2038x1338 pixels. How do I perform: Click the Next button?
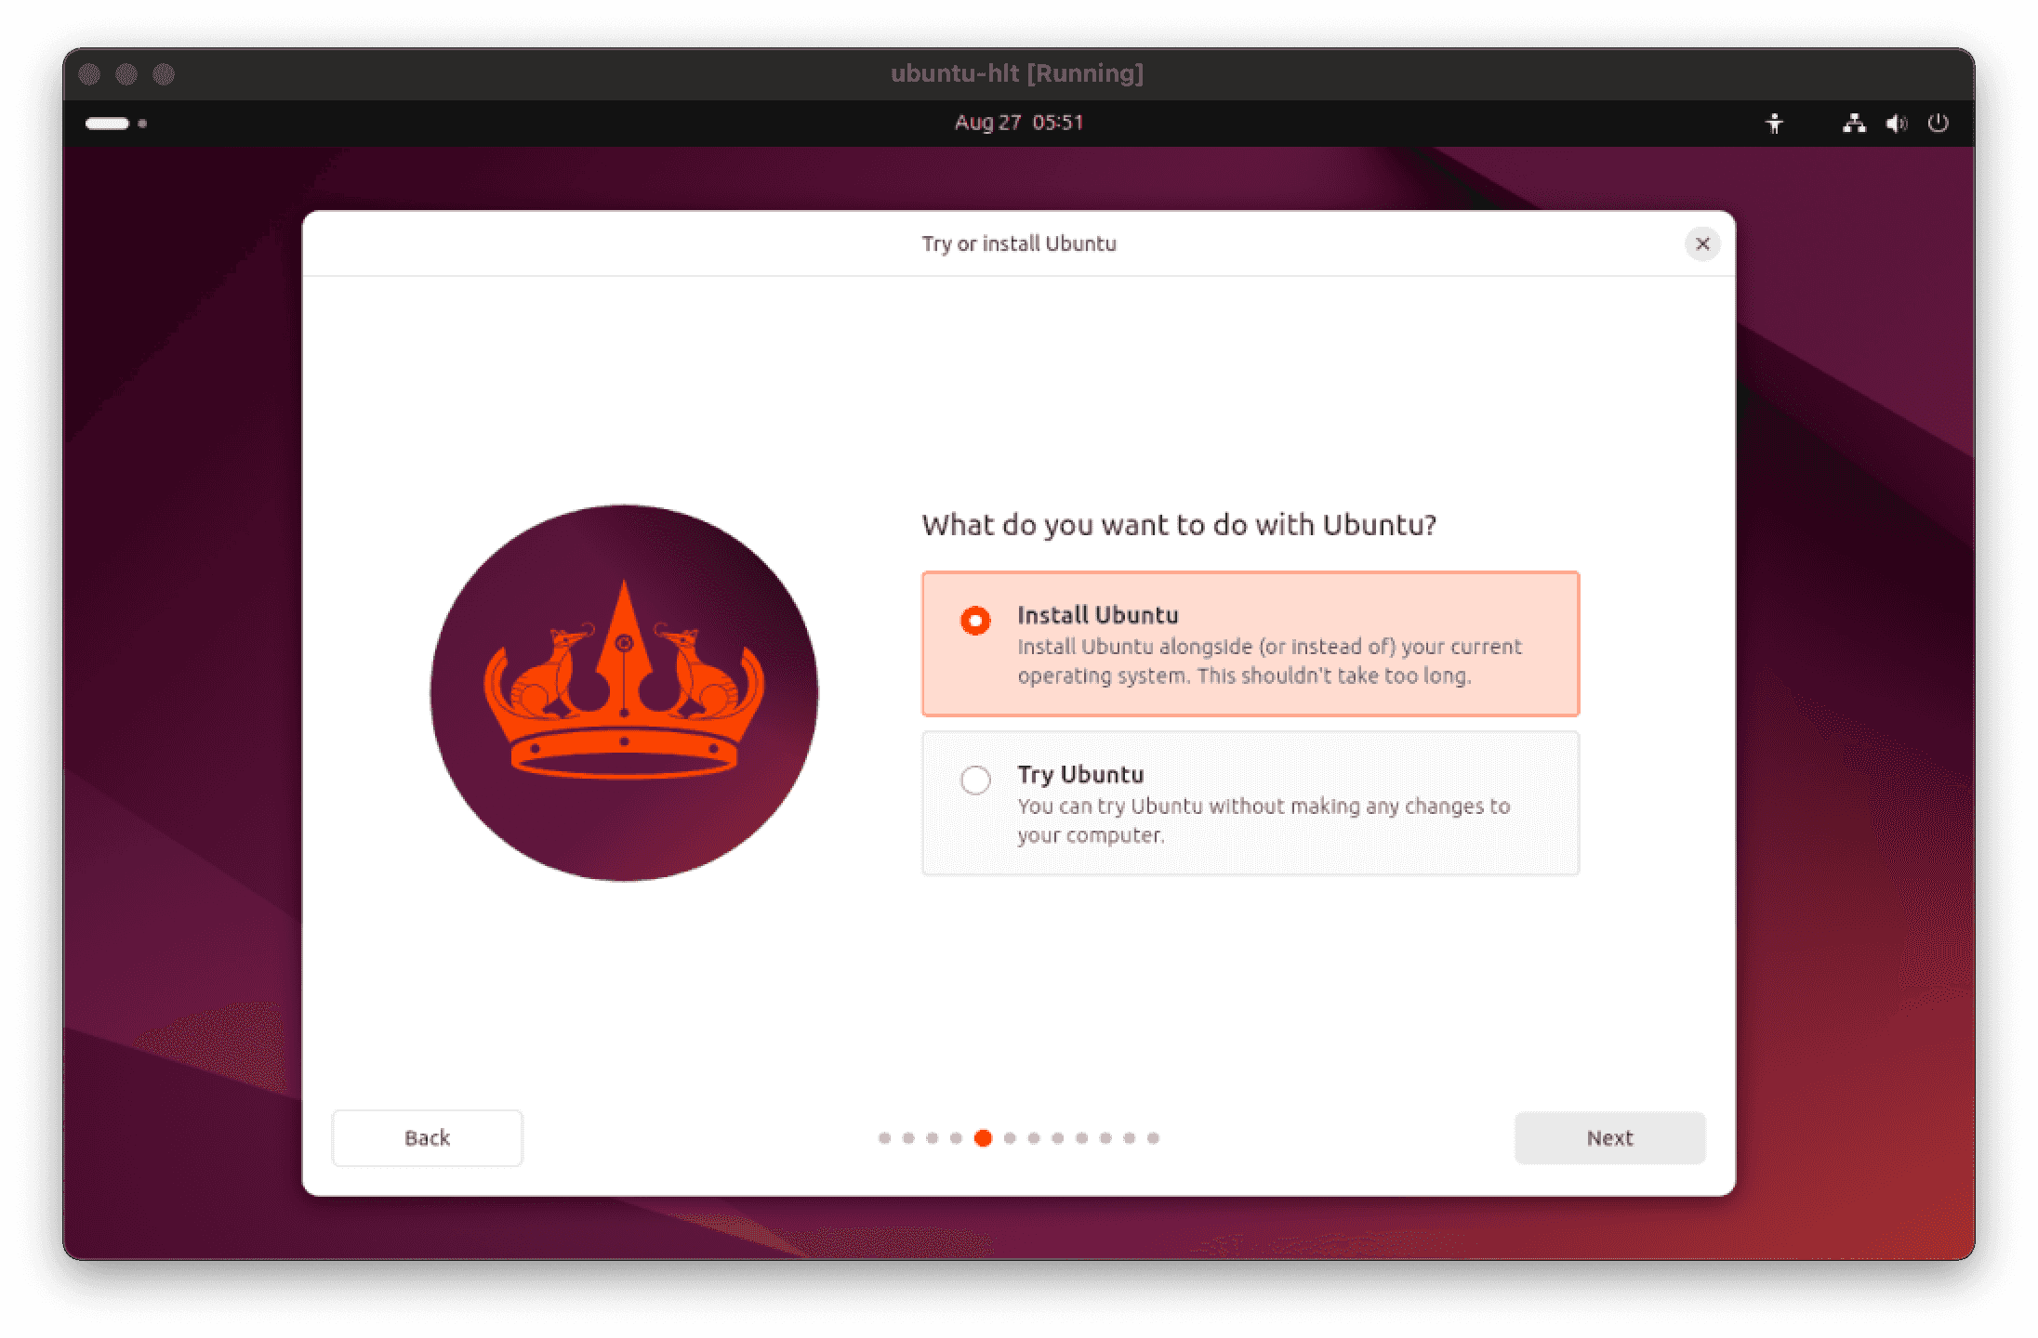coord(1609,1137)
